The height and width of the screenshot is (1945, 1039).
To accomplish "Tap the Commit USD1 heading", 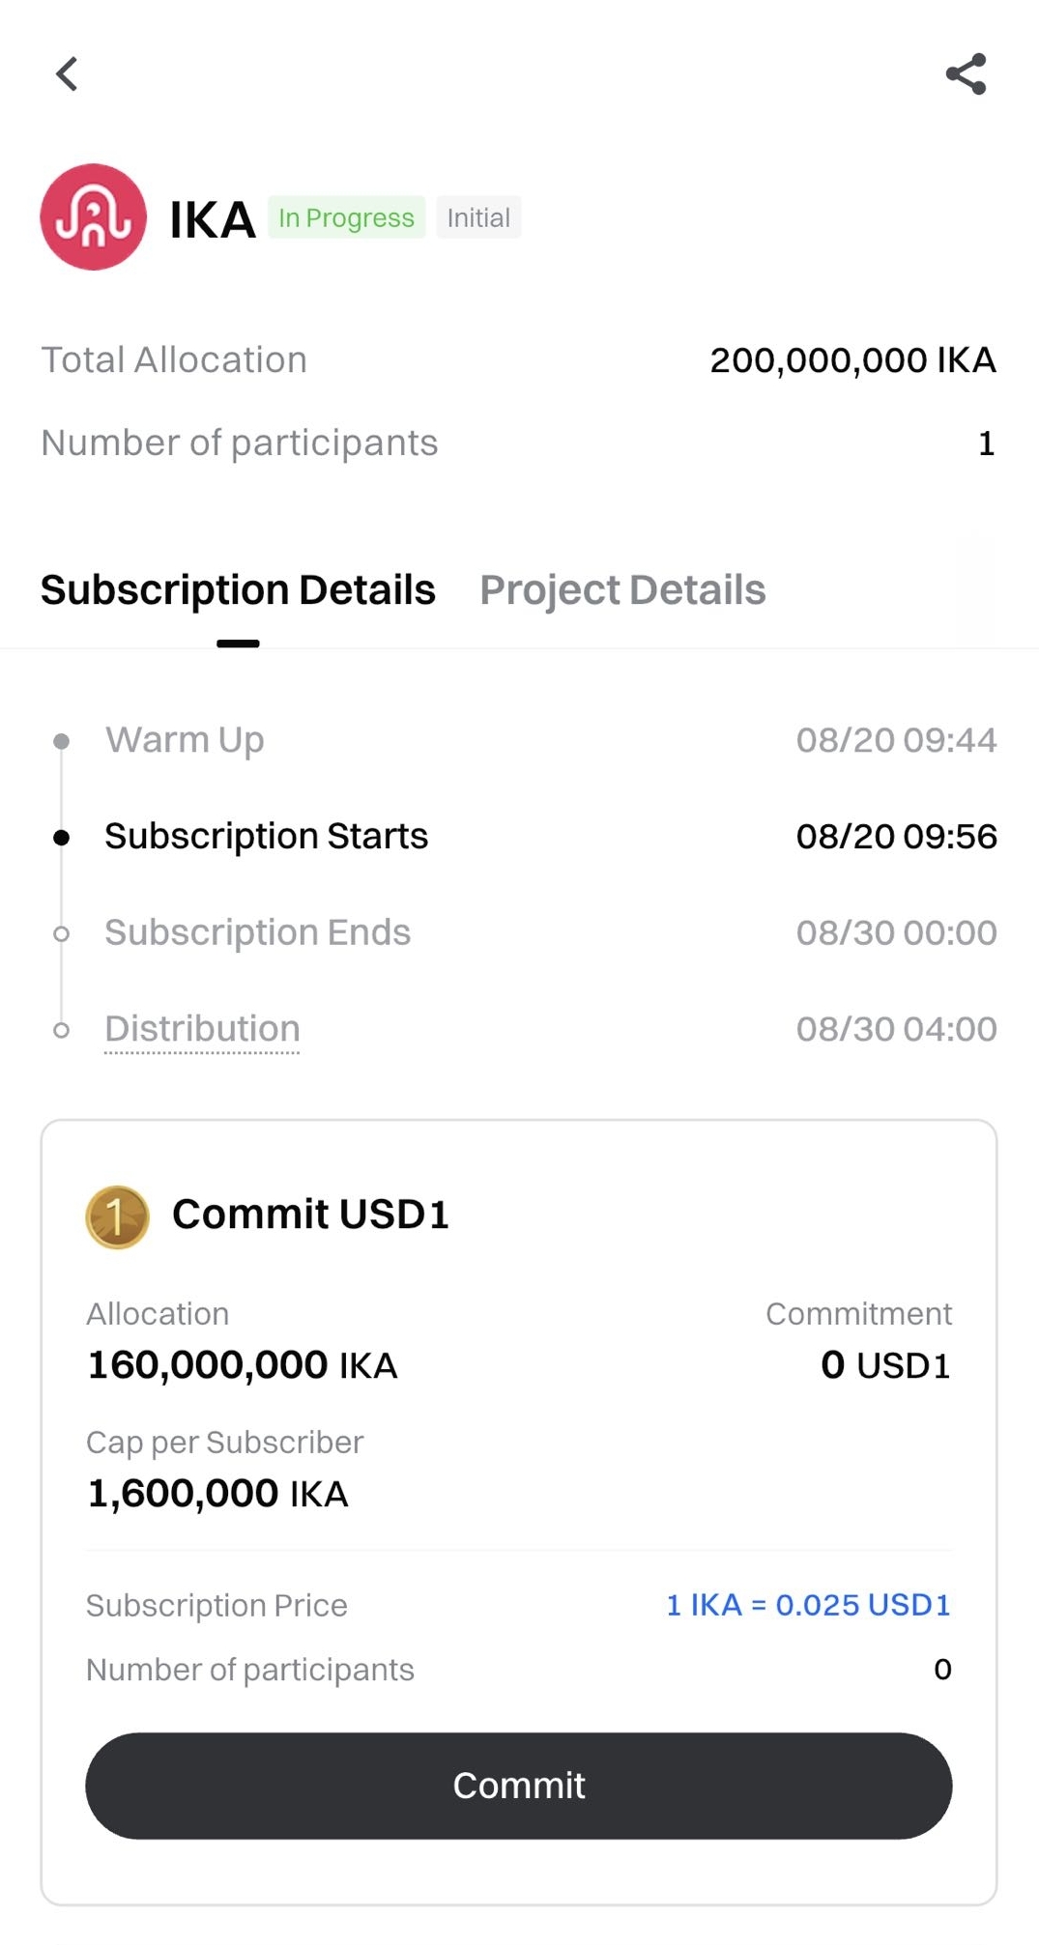I will click(310, 1215).
